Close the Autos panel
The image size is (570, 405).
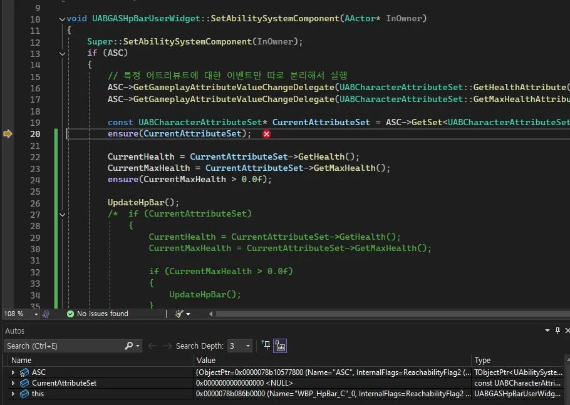click(x=567, y=331)
